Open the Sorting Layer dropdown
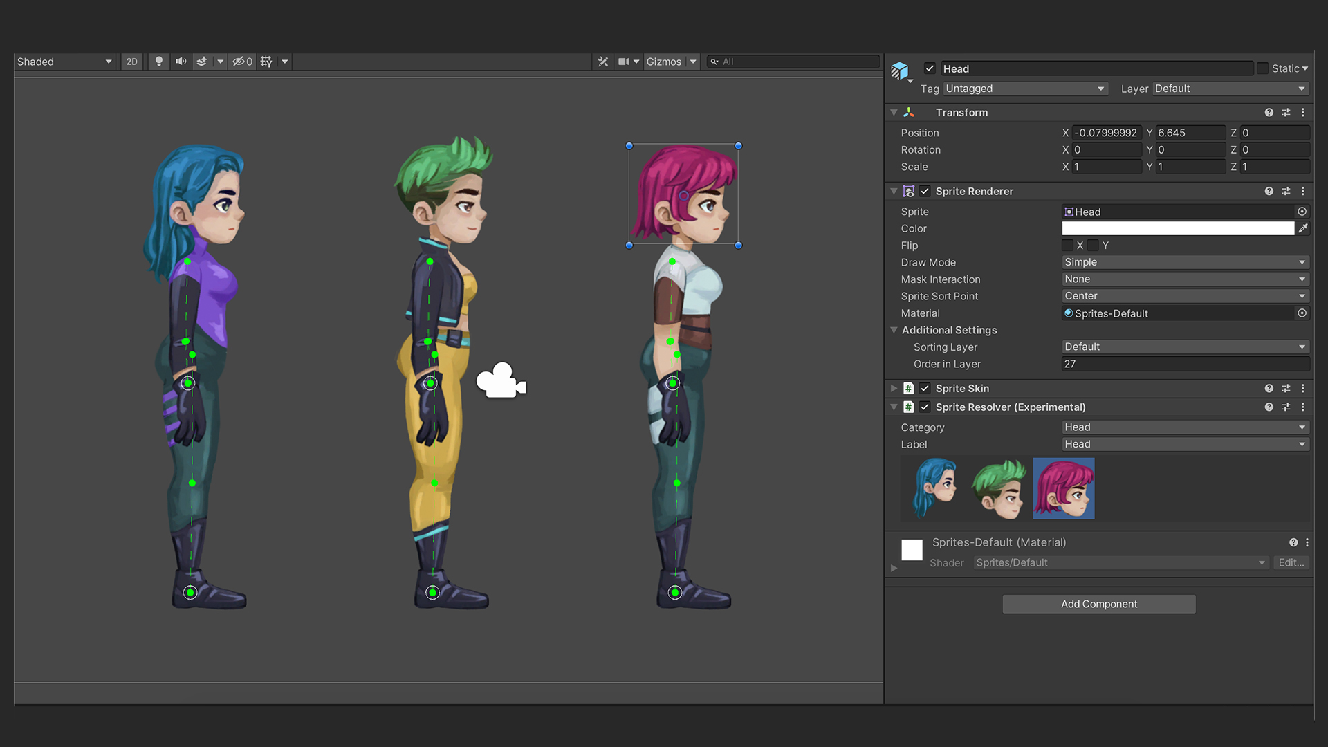 click(x=1184, y=346)
